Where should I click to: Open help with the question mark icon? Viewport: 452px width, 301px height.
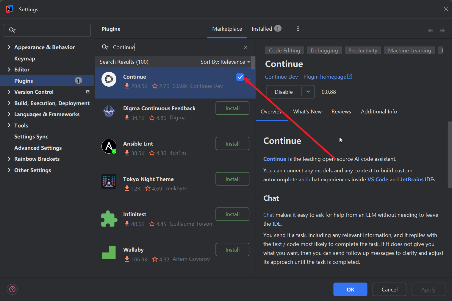tap(12, 289)
